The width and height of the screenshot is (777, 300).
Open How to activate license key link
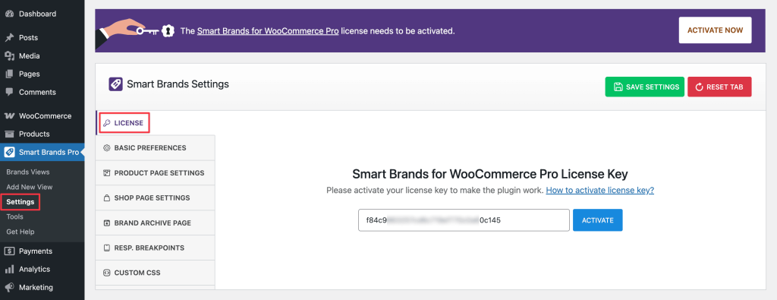pyautogui.click(x=600, y=191)
